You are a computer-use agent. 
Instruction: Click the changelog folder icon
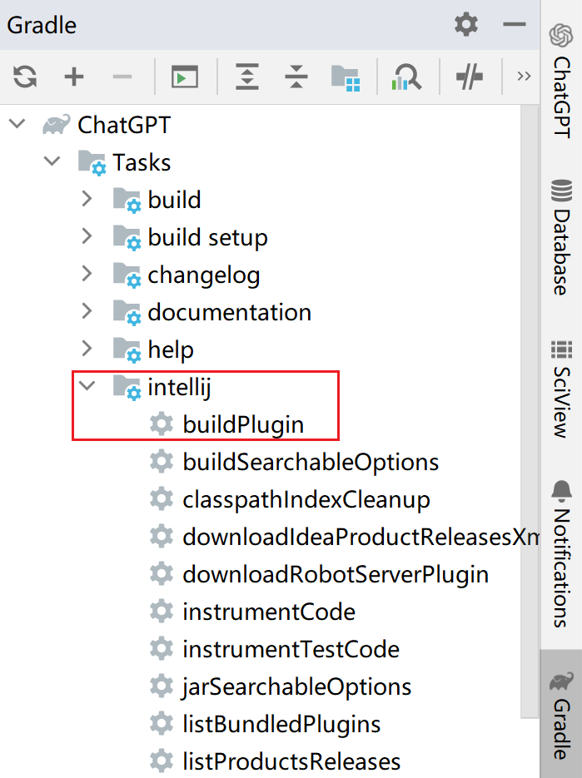click(127, 275)
